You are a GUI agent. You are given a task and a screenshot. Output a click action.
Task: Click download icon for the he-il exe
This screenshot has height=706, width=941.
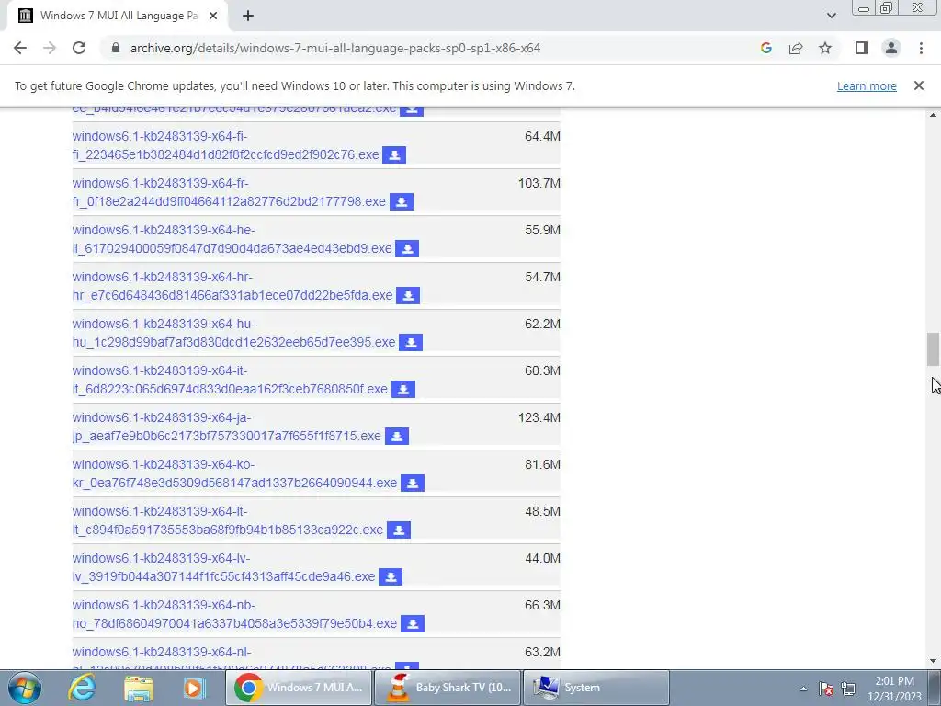[407, 248]
